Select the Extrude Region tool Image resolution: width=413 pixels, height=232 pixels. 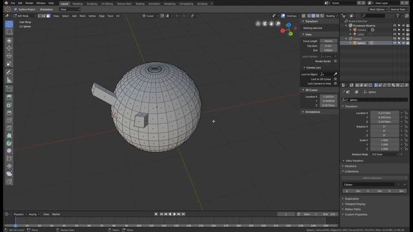pyautogui.click(x=9, y=97)
